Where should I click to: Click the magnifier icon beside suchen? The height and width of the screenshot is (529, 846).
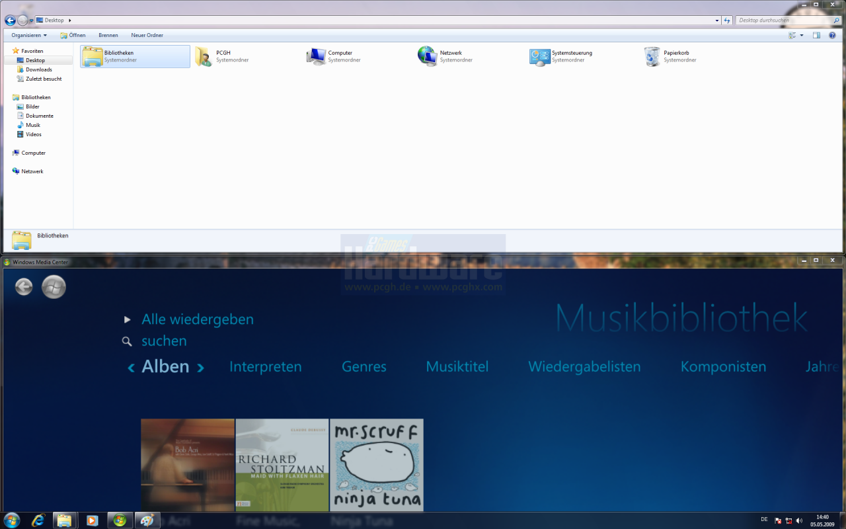[x=127, y=342]
